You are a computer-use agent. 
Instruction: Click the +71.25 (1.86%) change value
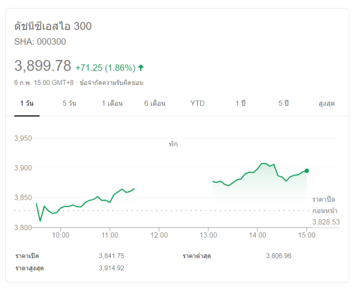tap(105, 68)
